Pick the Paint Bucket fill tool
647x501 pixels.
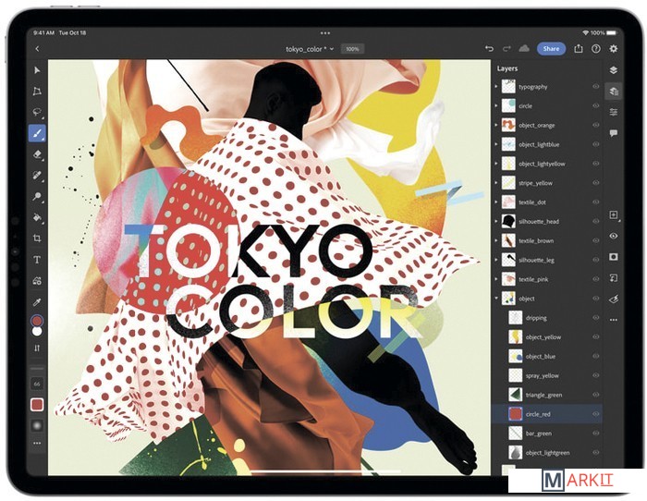(x=38, y=218)
